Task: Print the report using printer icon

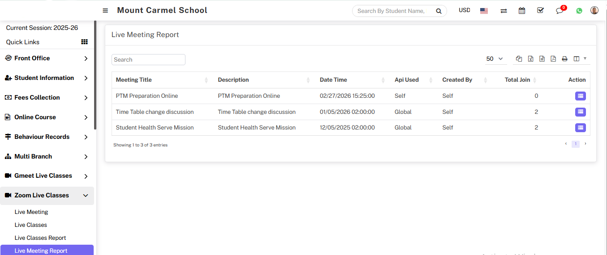Action: tap(564, 59)
